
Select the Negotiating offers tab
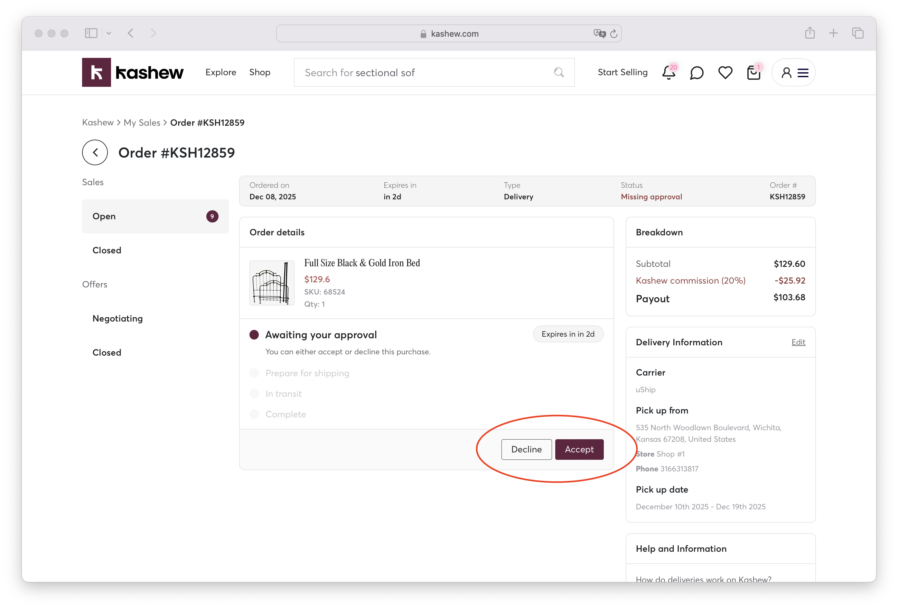click(117, 318)
